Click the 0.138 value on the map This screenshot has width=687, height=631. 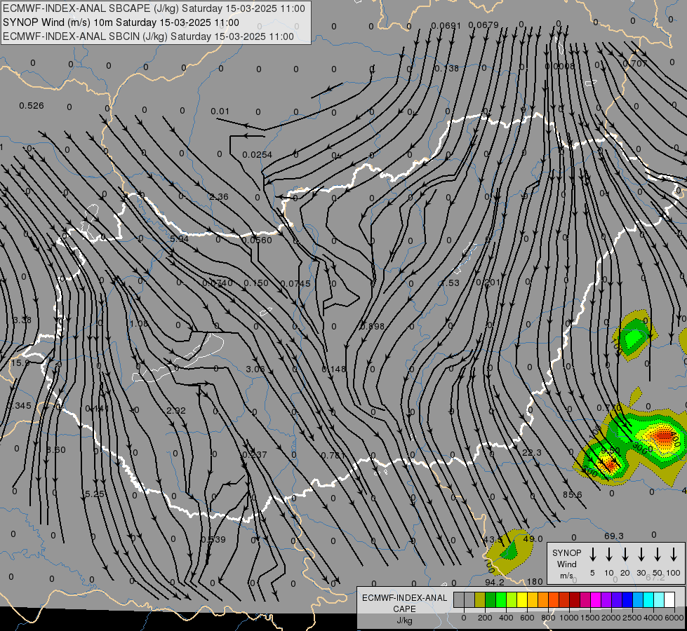446,68
